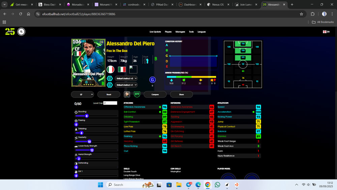Switch to the Nexus OS tab
Viewport: 337px width, 190px height.
[218, 4]
